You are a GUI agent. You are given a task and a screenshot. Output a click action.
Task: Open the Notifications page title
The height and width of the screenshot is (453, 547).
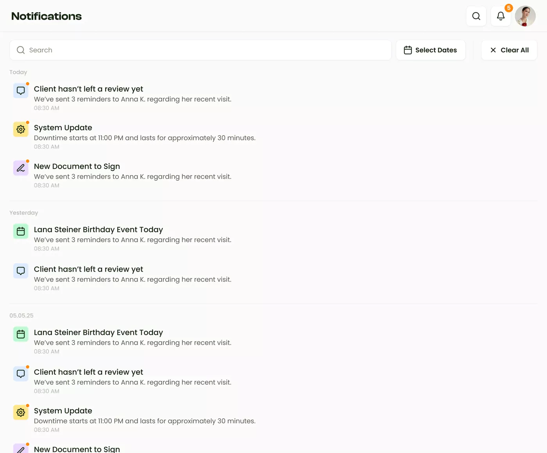[x=46, y=16]
